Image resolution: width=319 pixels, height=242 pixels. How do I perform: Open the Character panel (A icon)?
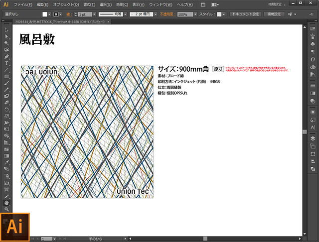coord(313,127)
